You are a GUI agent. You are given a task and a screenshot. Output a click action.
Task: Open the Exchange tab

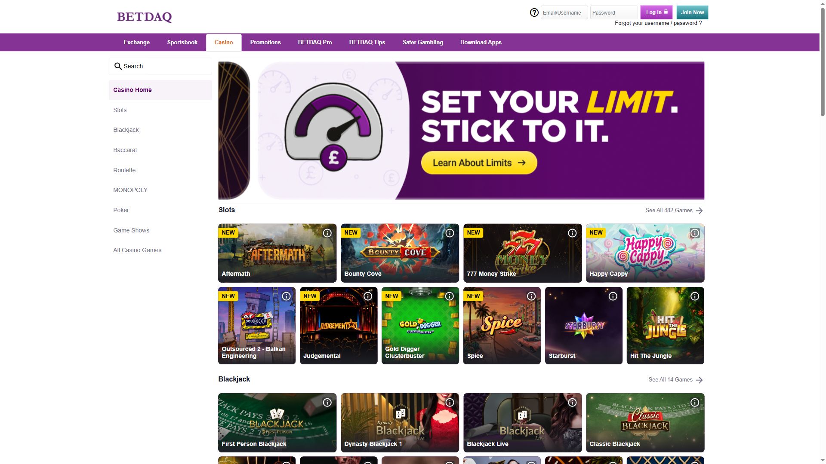136,42
